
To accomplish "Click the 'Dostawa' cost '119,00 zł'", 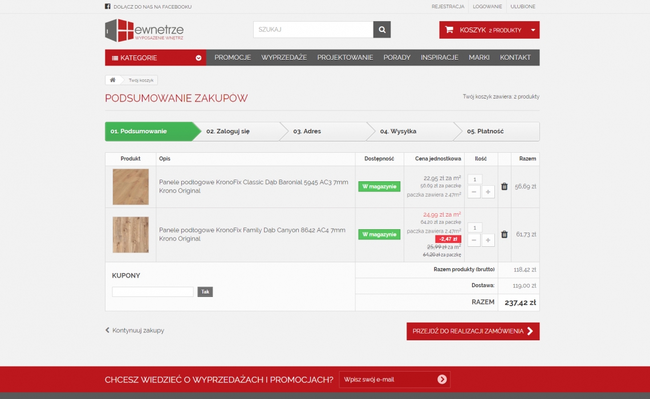I will pyautogui.click(x=525, y=286).
